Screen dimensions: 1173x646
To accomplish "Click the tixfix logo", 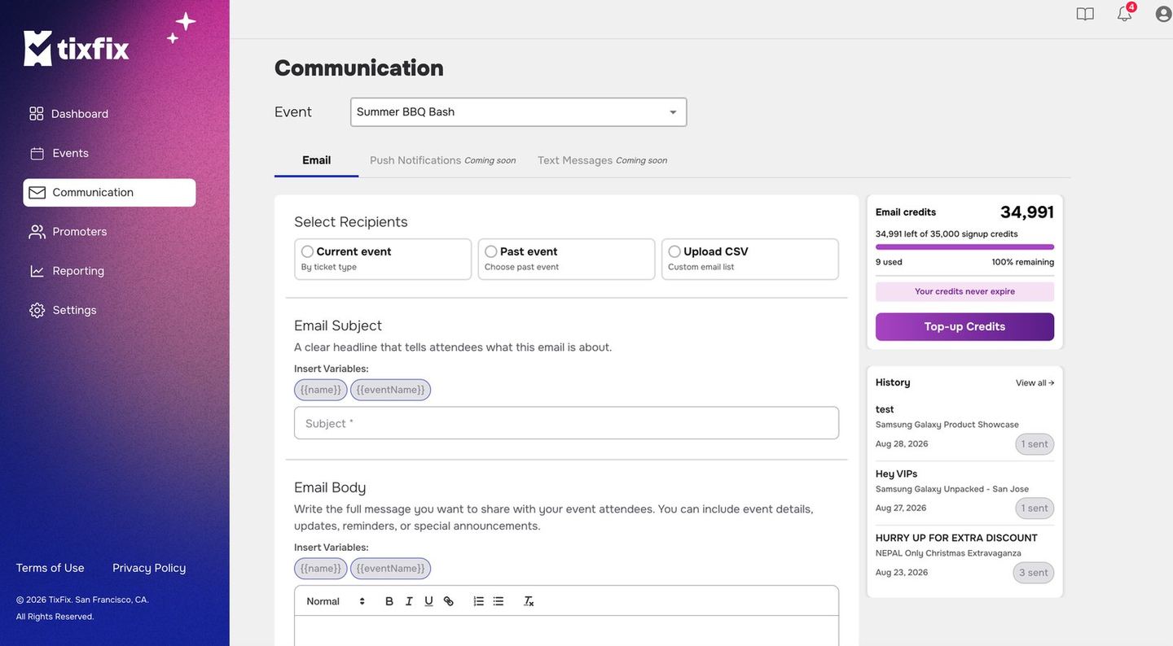I will point(77,48).
